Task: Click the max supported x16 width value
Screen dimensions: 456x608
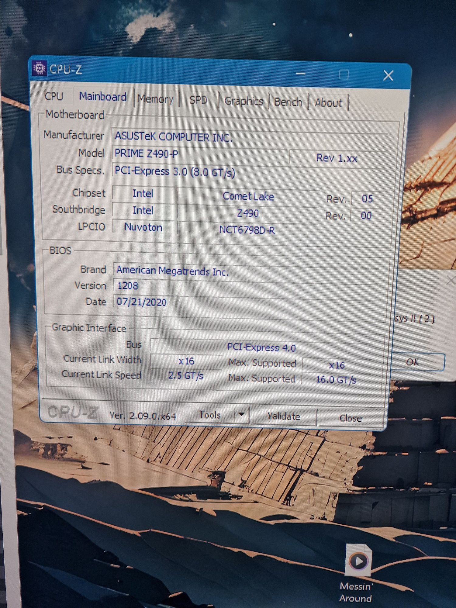Action: point(337,365)
